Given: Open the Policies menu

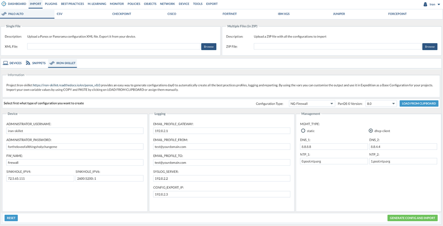Looking at the screenshot, I should pyautogui.click(x=133, y=4).
